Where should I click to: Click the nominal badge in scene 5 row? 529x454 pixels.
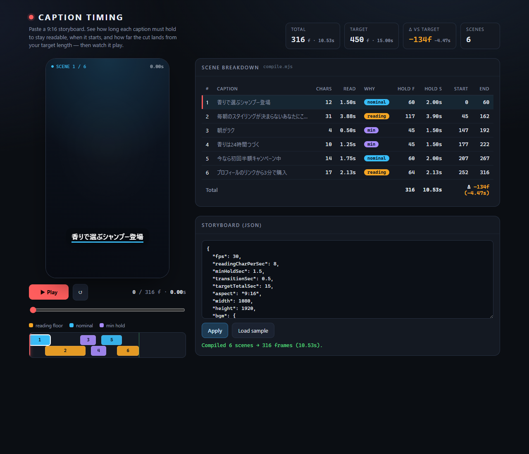click(x=376, y=158)
